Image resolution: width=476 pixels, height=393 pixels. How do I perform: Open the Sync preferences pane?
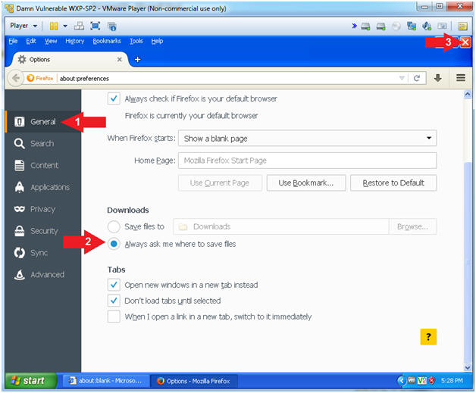click(43, 253)
